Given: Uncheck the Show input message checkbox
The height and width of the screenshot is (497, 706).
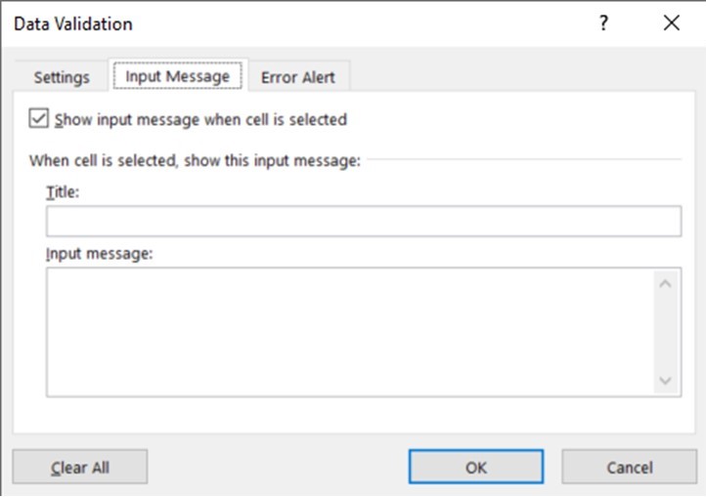Looking at the screenshot, I should [39, 119].
